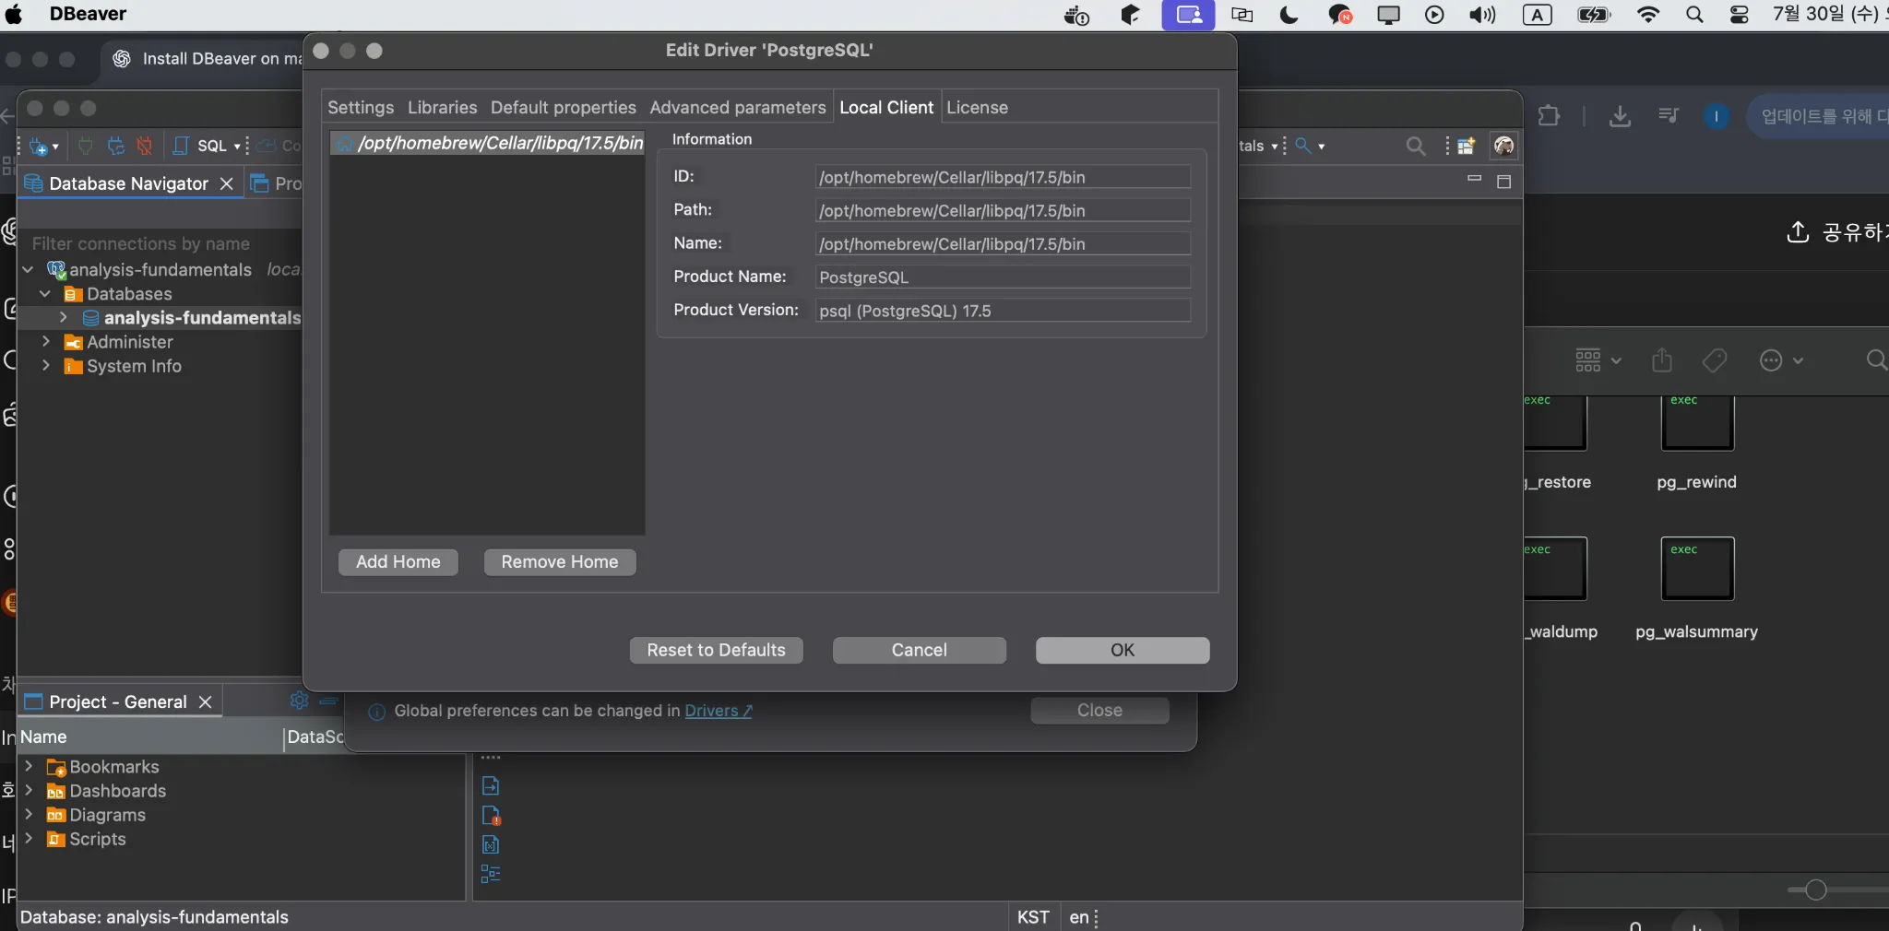Image resolution: width=1889 pixels, height=931 pixels.
Task: Switch to the License tab
Action: [977, 107]
